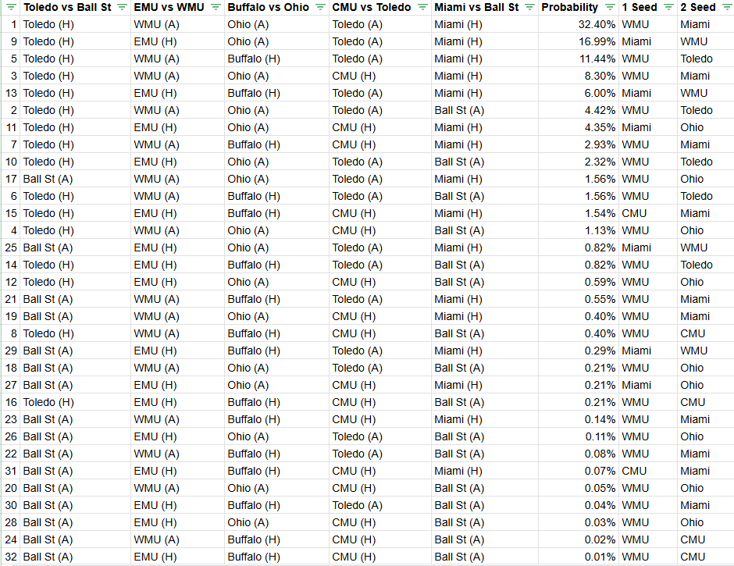
Task: Open filter for EMU vs WMU column
Action: click(215, 8)
